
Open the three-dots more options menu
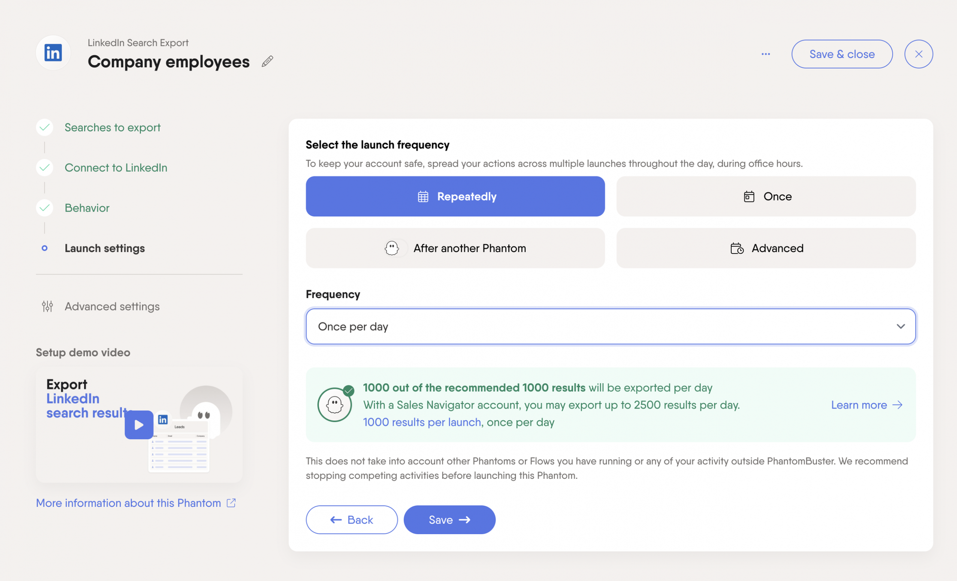point(766,54)
